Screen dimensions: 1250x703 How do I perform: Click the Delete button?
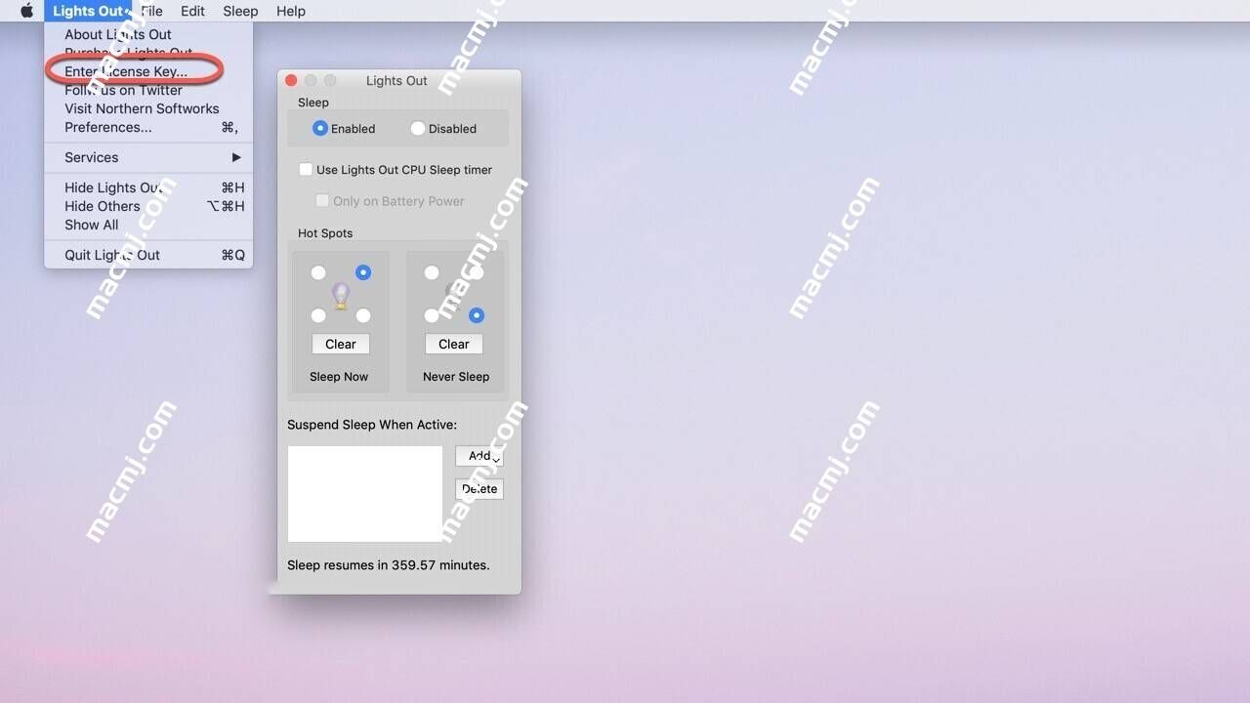pos(479,489)
